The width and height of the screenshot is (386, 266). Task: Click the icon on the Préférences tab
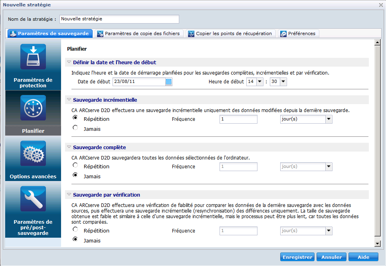[284, 33]
